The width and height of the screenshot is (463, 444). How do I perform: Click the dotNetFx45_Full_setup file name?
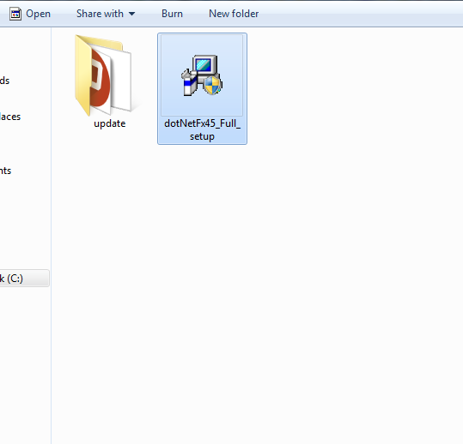coord(202,129)
